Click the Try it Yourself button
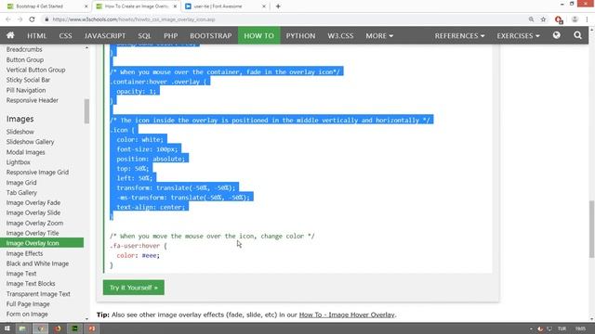595x334 pixels. [x=134, y=288]
